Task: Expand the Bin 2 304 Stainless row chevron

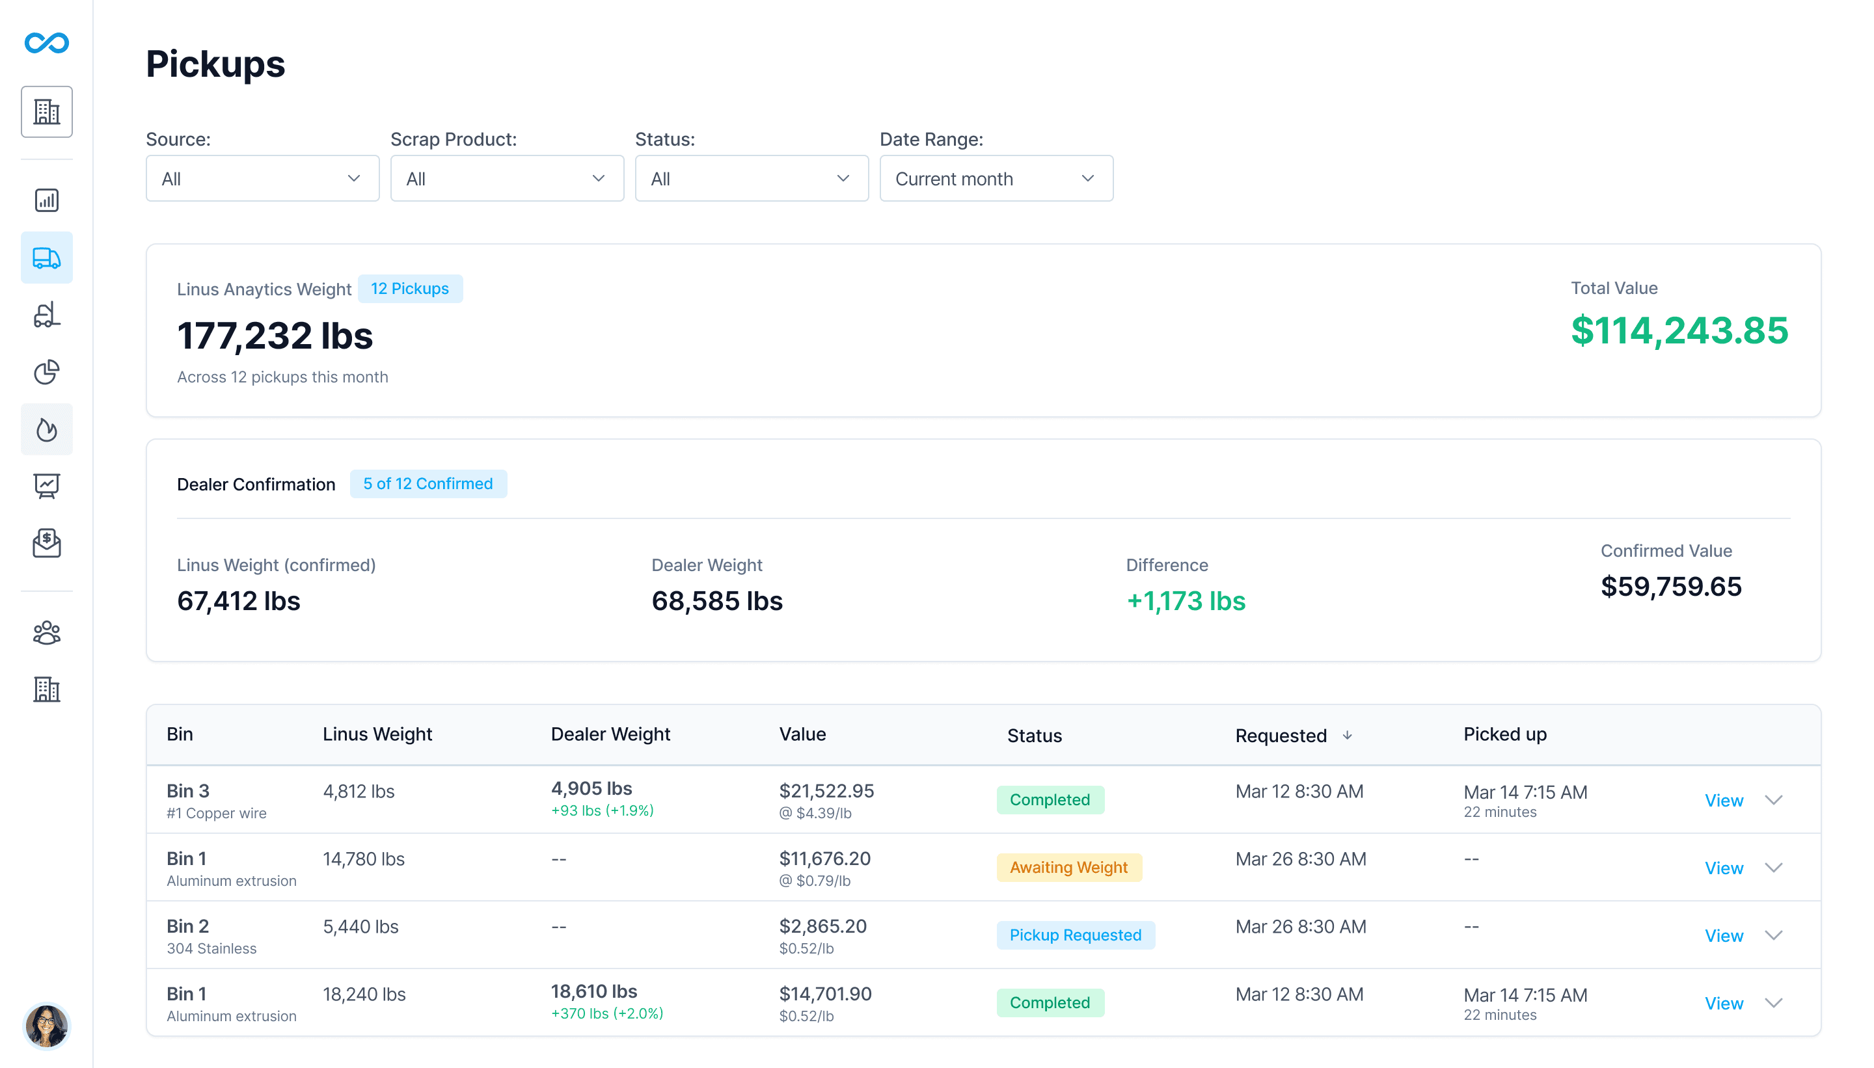Action: pyautogui.click(x=1772, y=935)
